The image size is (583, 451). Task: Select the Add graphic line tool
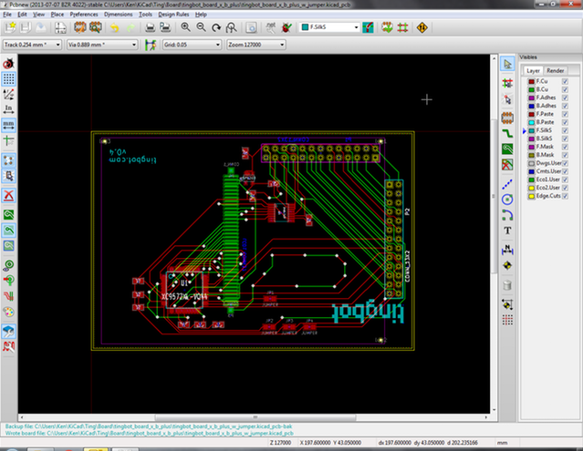507,184
